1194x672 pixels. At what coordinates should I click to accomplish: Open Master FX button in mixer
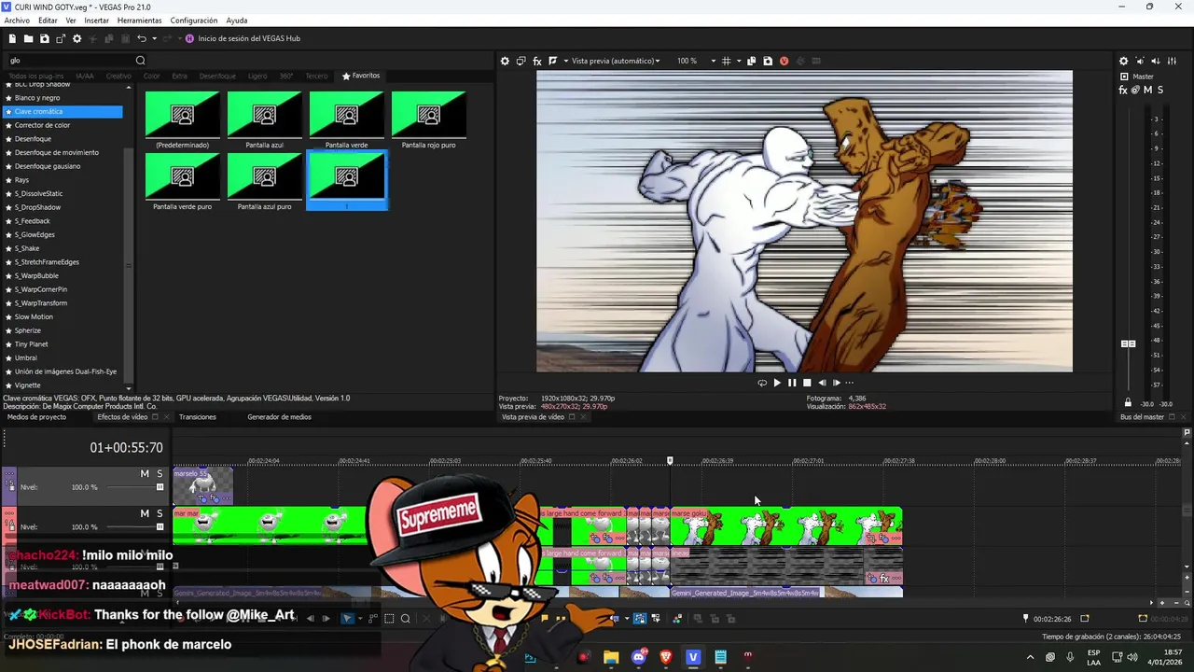pos(1123,90)
